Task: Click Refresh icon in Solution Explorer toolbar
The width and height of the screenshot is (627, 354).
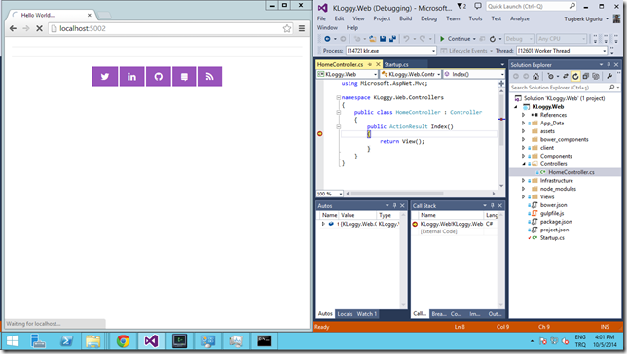Action: click(x=575, y=76)
